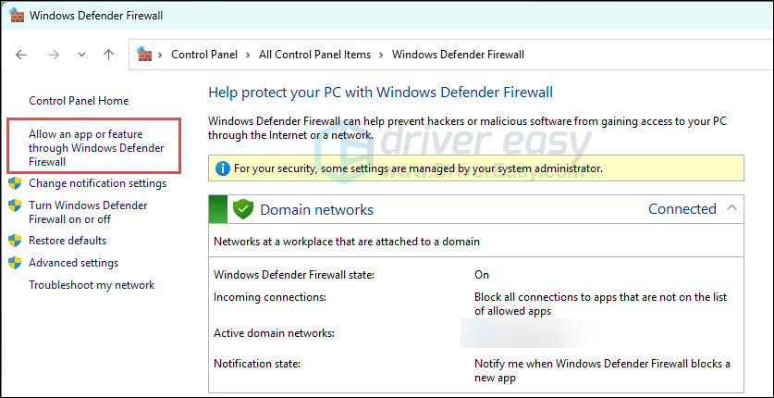Open Advanced settings link
This screenshot has width=774, height=398.
tap(73, 263)
